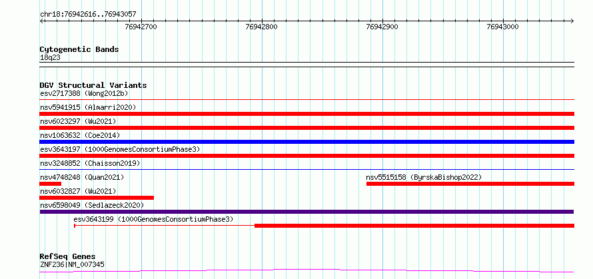Click ruler position label 76942800
593x279 pixels.
coord(261,27)
